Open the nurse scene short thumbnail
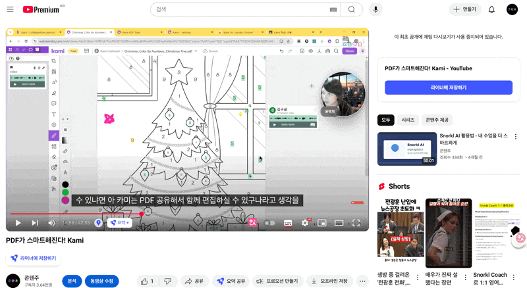 [449, 233]
